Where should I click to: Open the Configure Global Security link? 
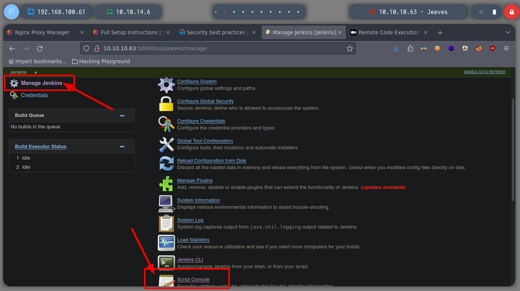pyautogui.click(x=205, y=101)
